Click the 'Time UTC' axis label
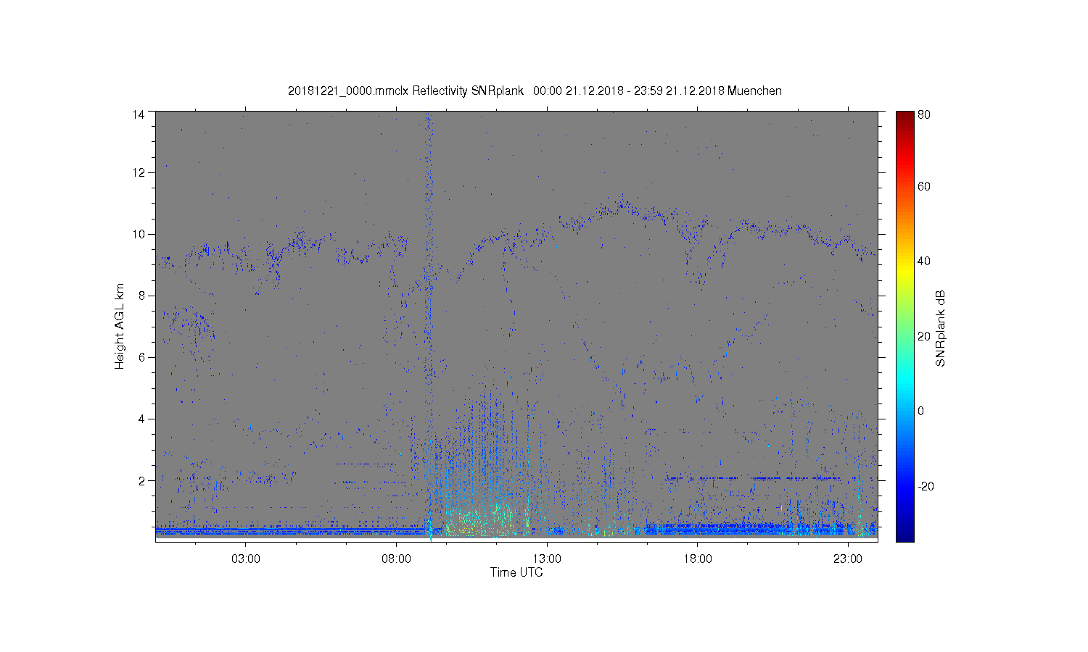 click(516, 572)
